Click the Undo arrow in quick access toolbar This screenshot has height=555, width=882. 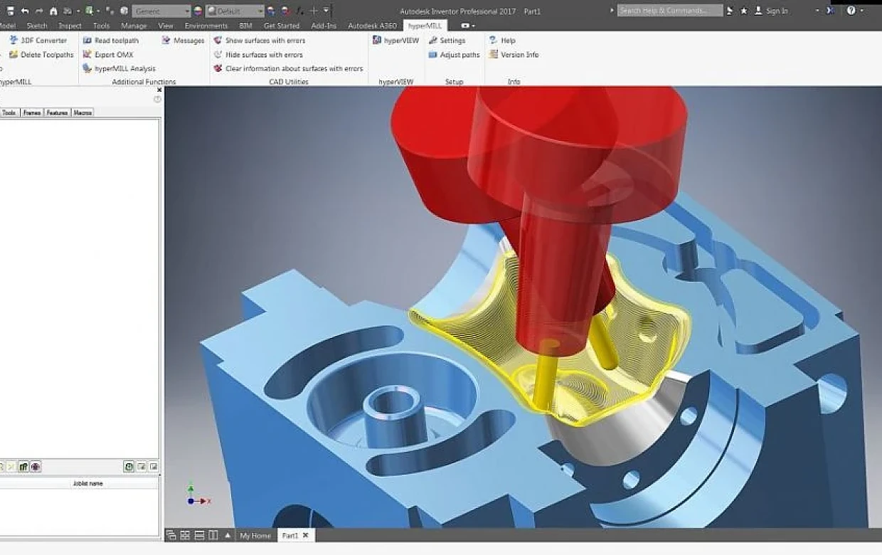pyautogui.click(x=25, y=11)
